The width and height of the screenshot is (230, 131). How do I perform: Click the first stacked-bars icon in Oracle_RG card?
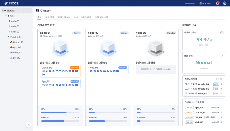[43, 71]
